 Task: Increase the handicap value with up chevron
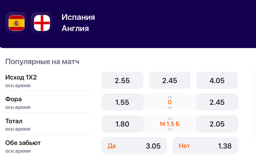coord(170,97)
